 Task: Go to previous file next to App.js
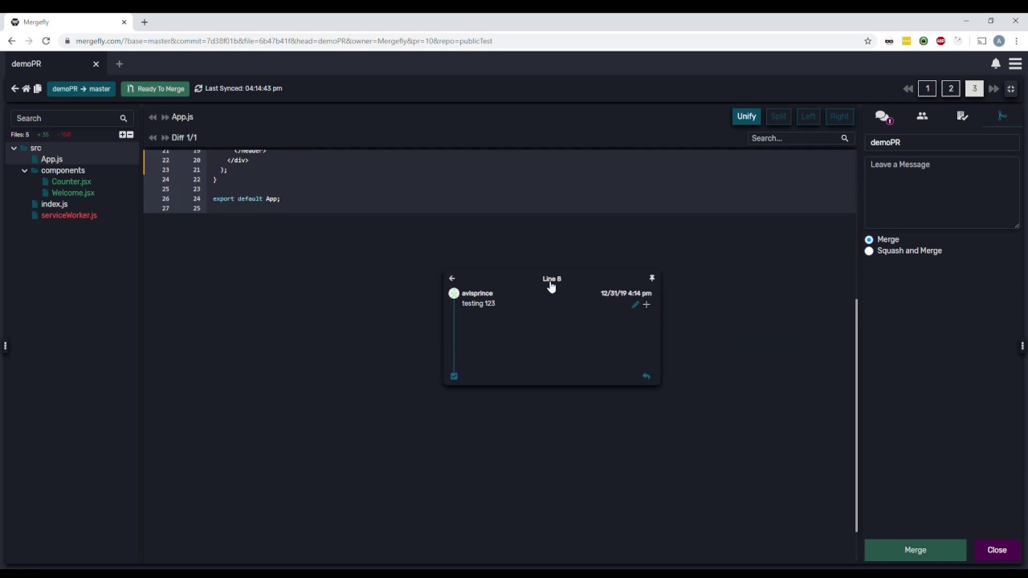[153, 117]
